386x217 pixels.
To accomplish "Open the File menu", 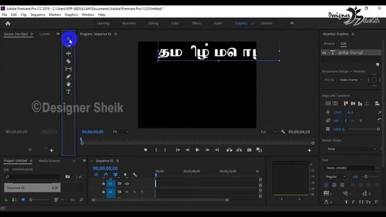I will coord(4,14).
